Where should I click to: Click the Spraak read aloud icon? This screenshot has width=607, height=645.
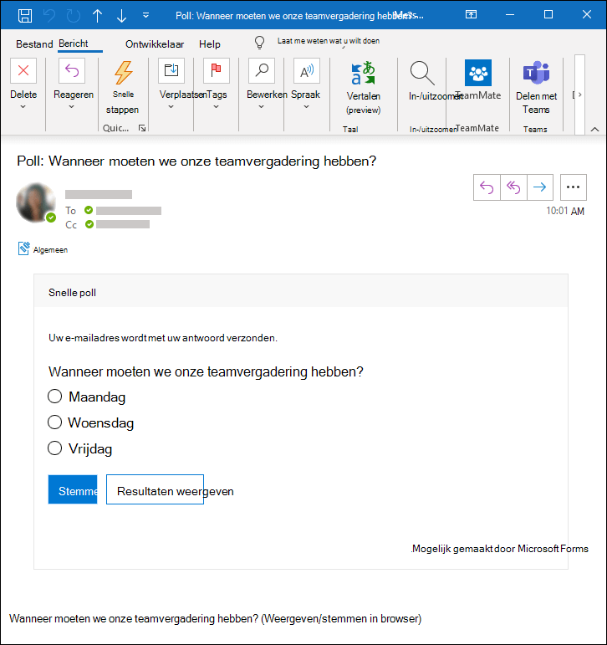click(x=307, y=71)
